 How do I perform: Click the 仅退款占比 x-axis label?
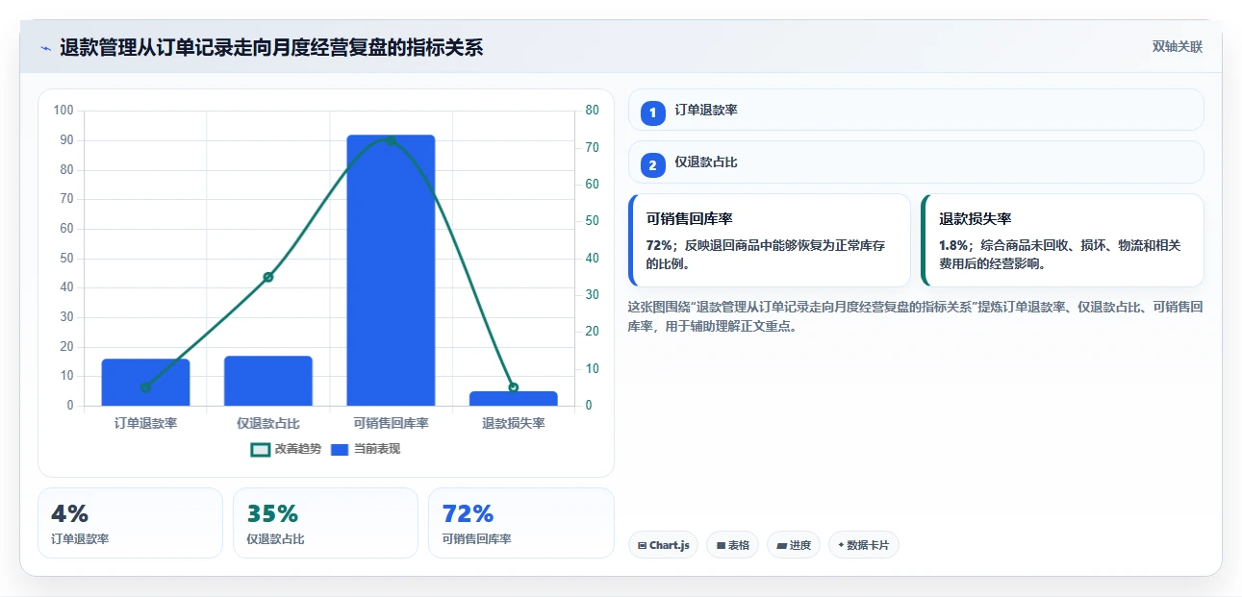pyautogui.click(x=268, y=423)
